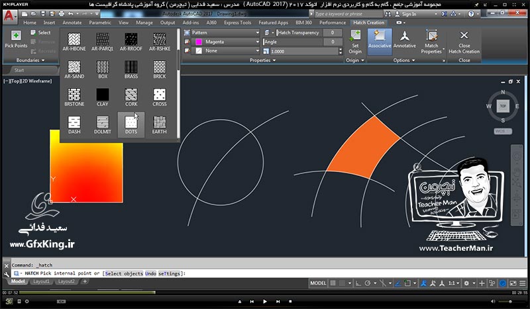The image size is (530, 309).
Task: Expand the Boundaries panel
Action: (x=30, y=60)
